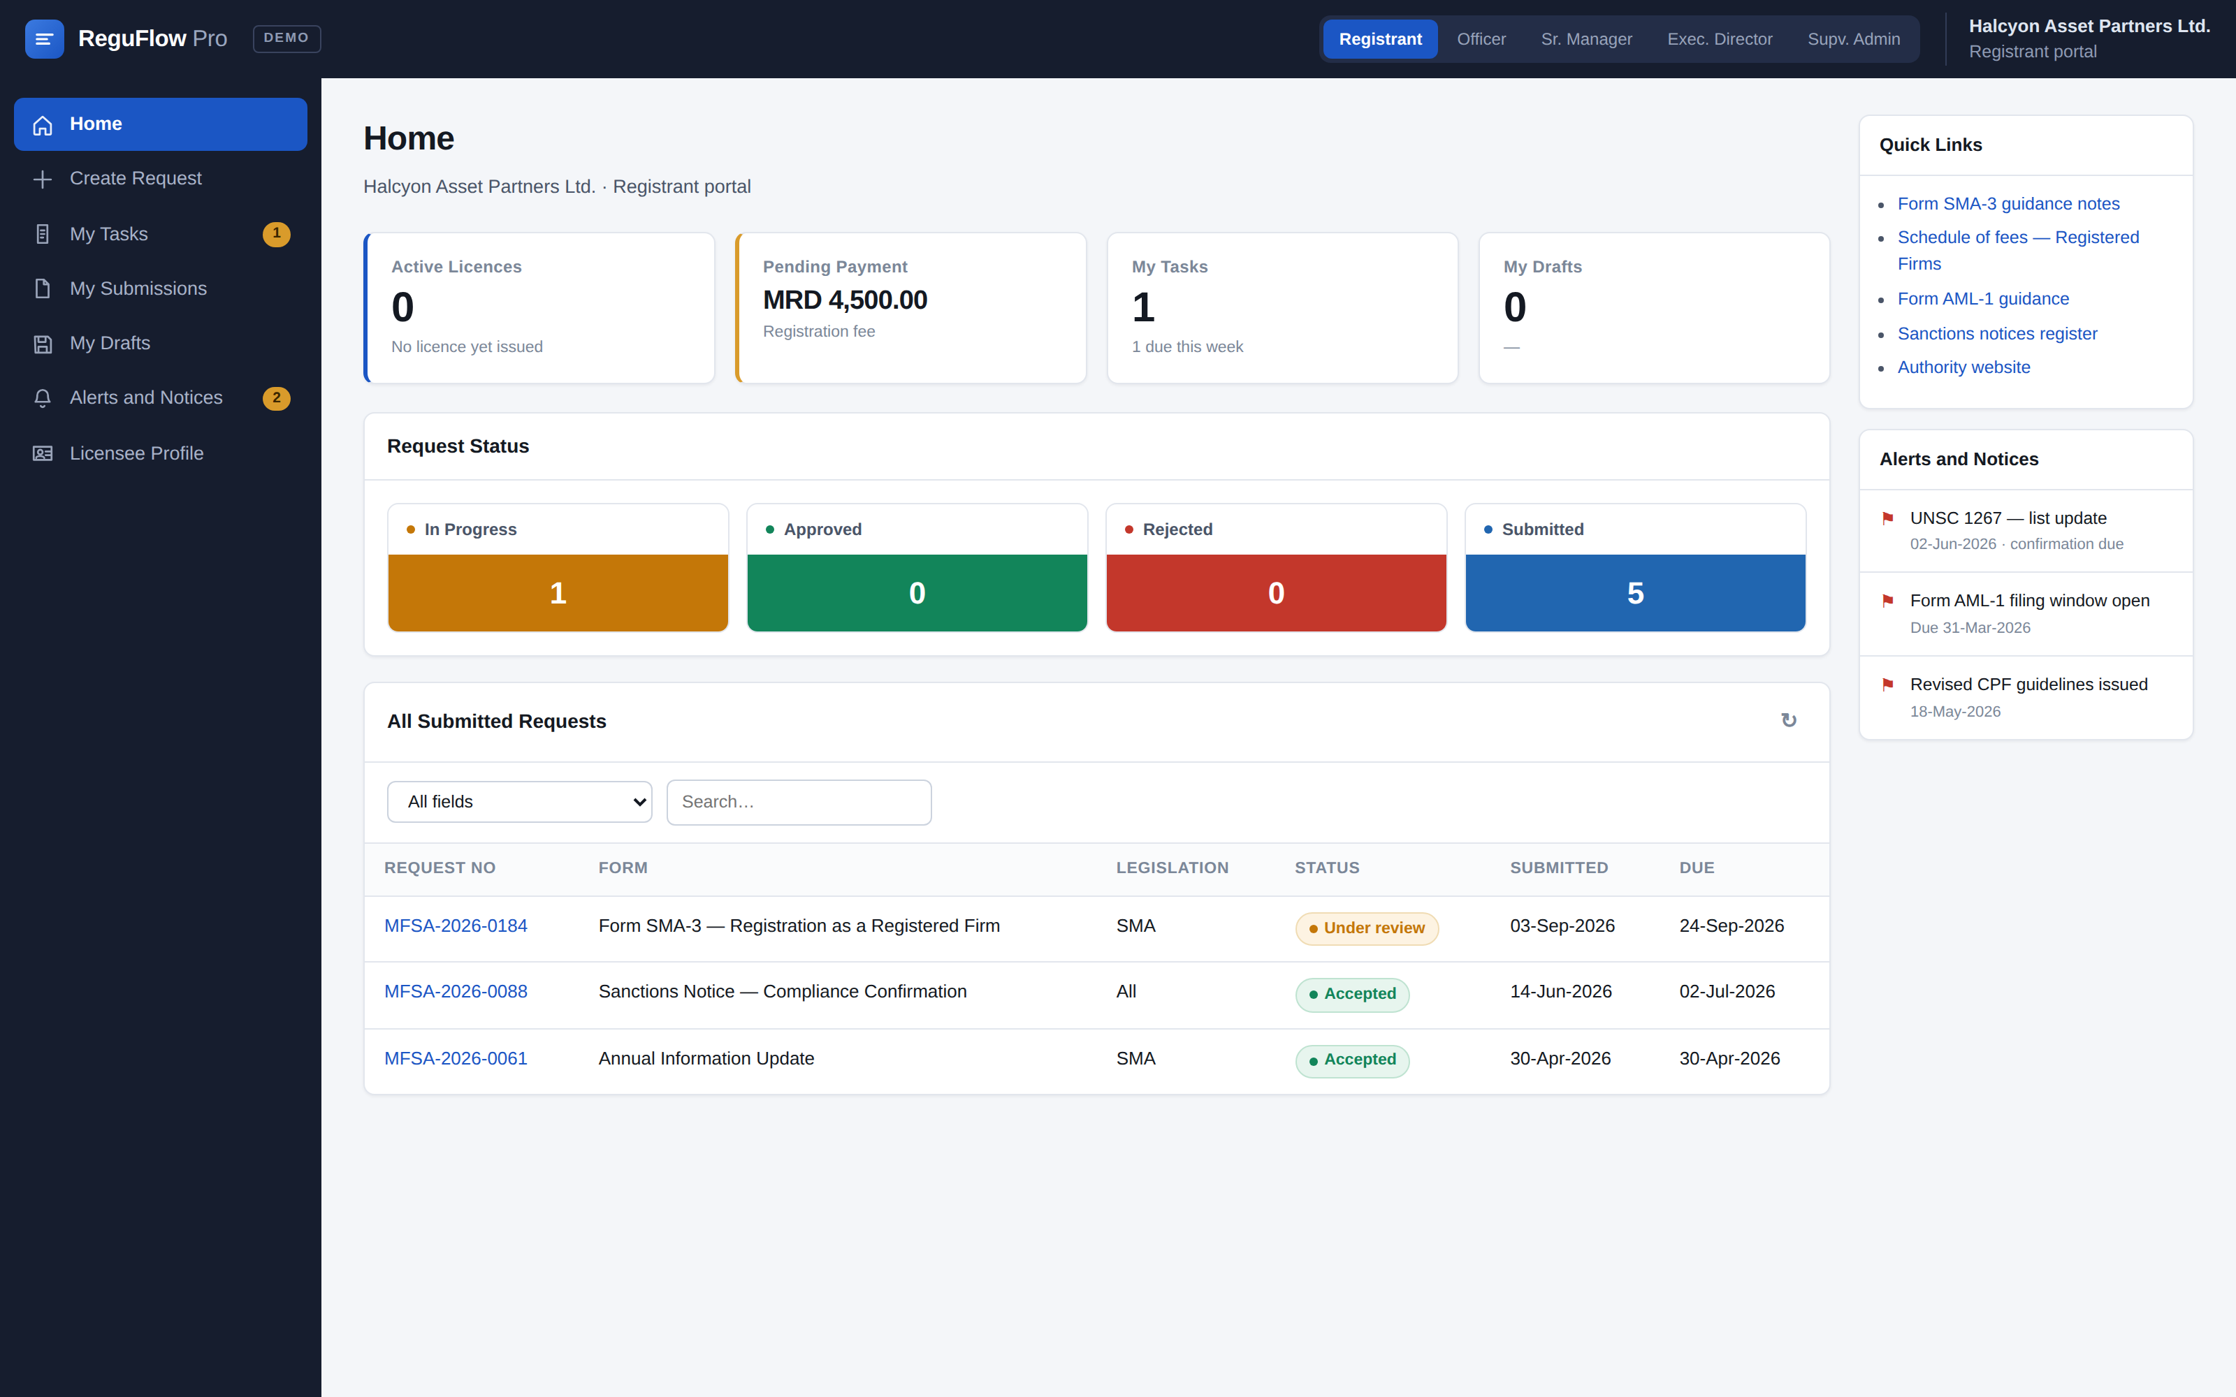Viewport: 2236px width, 1397px height.
Task: Open request MFSA-2026-0184
Action: 456,926
